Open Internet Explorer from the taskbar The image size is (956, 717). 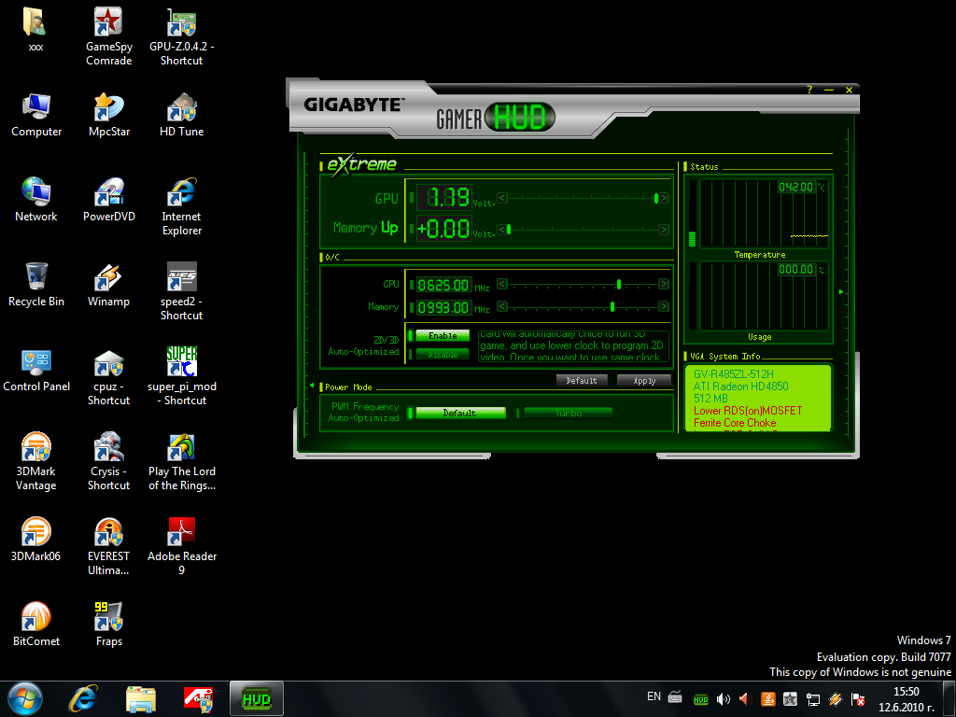tap(83, 698)
